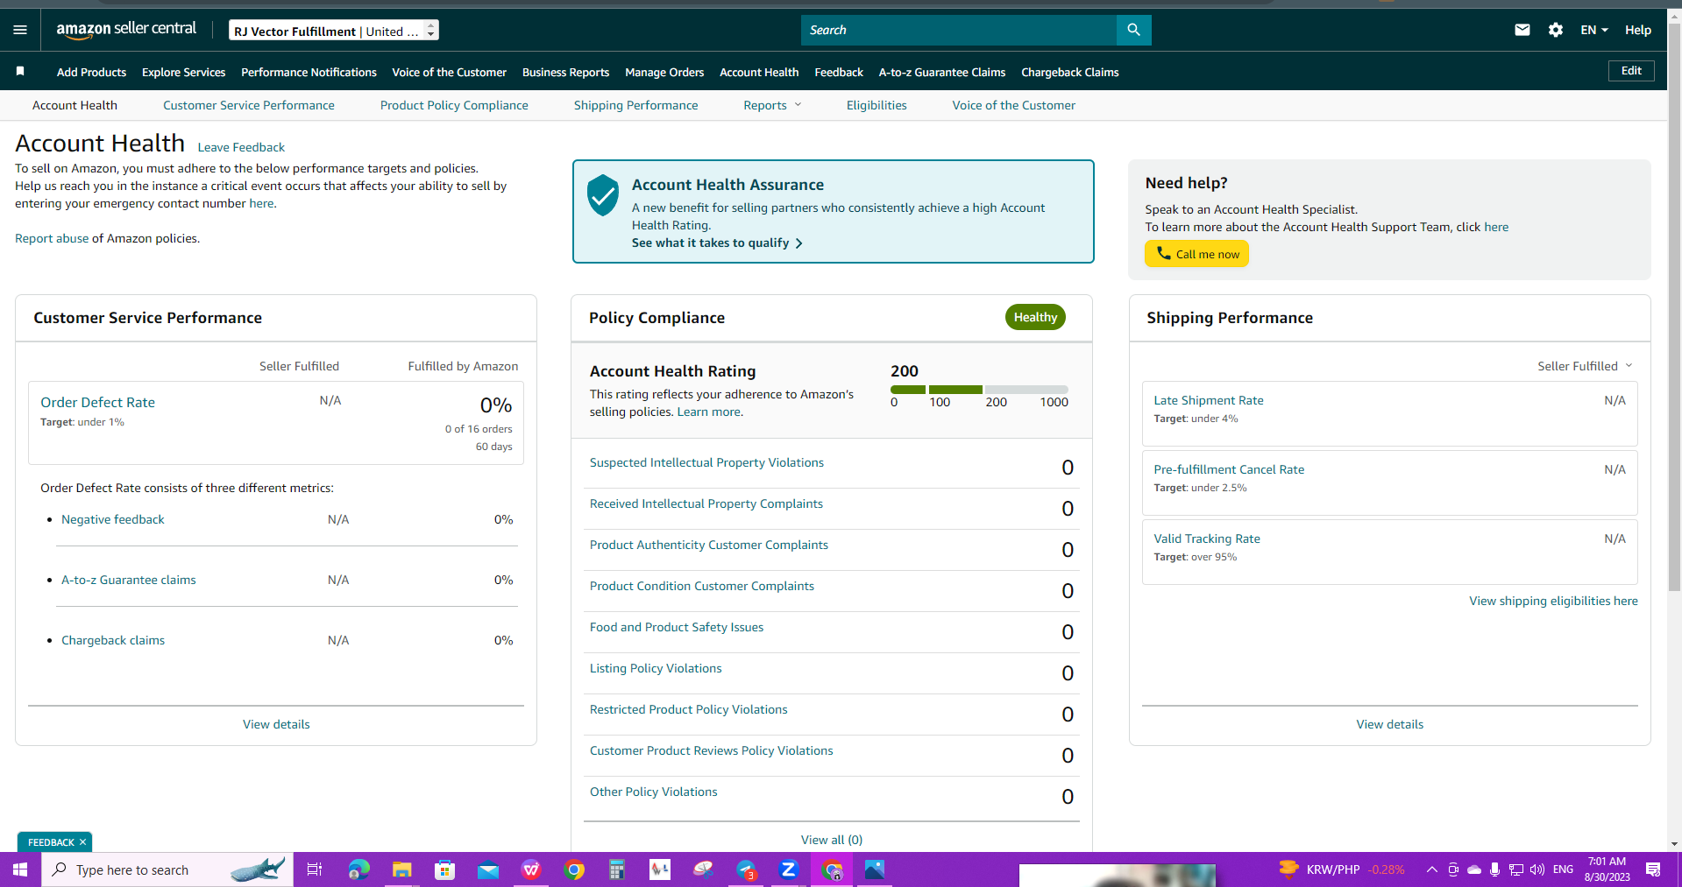Open Business Reports menu item
Image resolution: width=1682 pixels, height=887 pixels.
pos(565,72)
